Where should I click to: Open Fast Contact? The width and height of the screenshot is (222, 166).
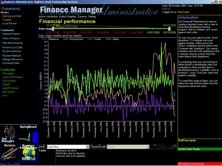(9, 81)
